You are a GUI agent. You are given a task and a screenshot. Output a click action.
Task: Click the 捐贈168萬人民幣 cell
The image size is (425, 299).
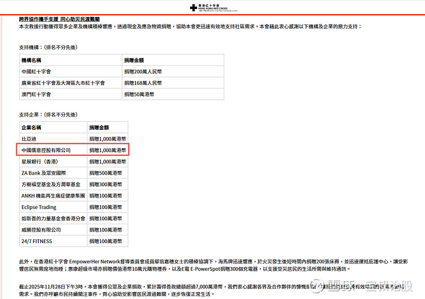tap(173, 83)
